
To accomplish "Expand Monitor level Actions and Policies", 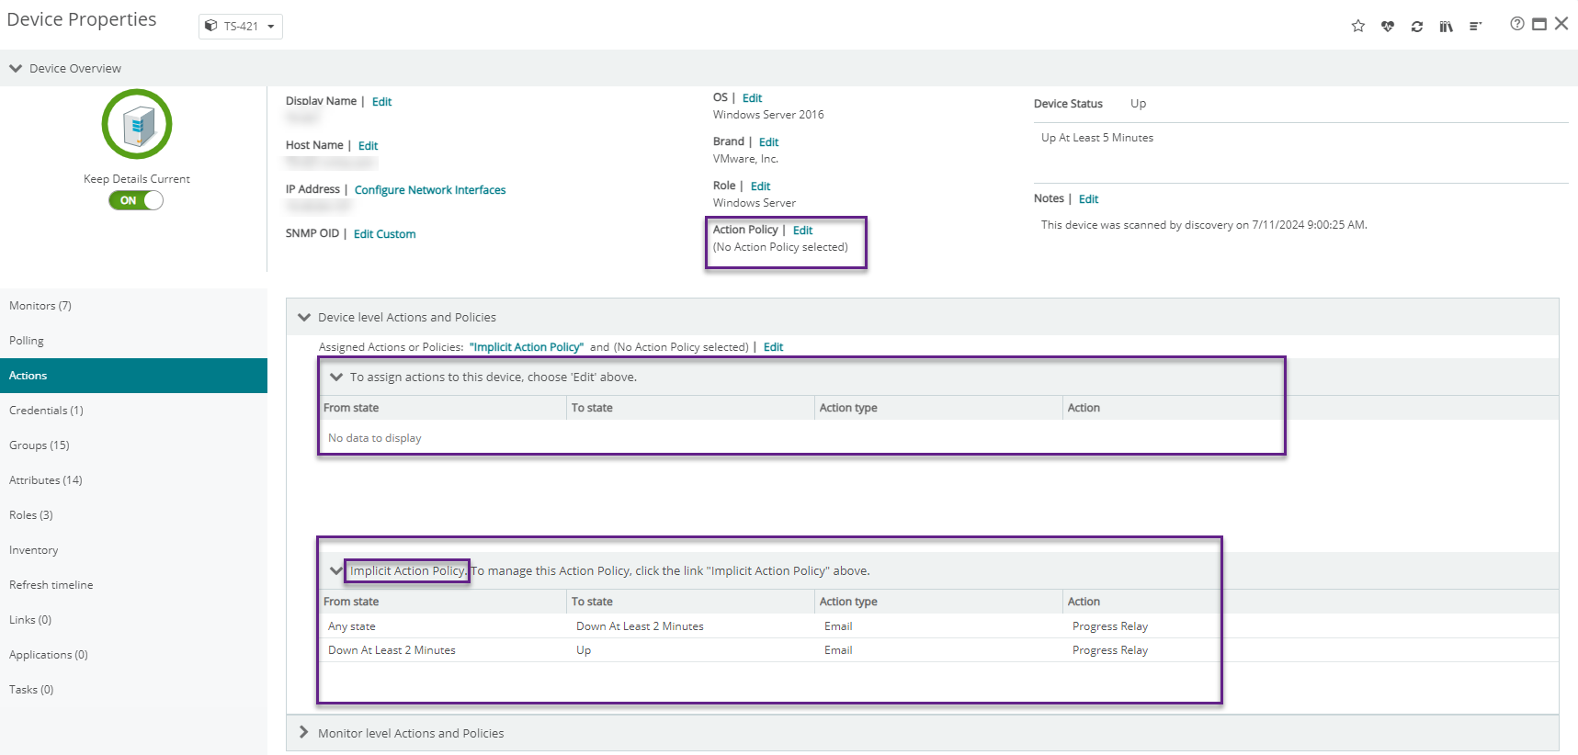I will click(x=303, y=732).
